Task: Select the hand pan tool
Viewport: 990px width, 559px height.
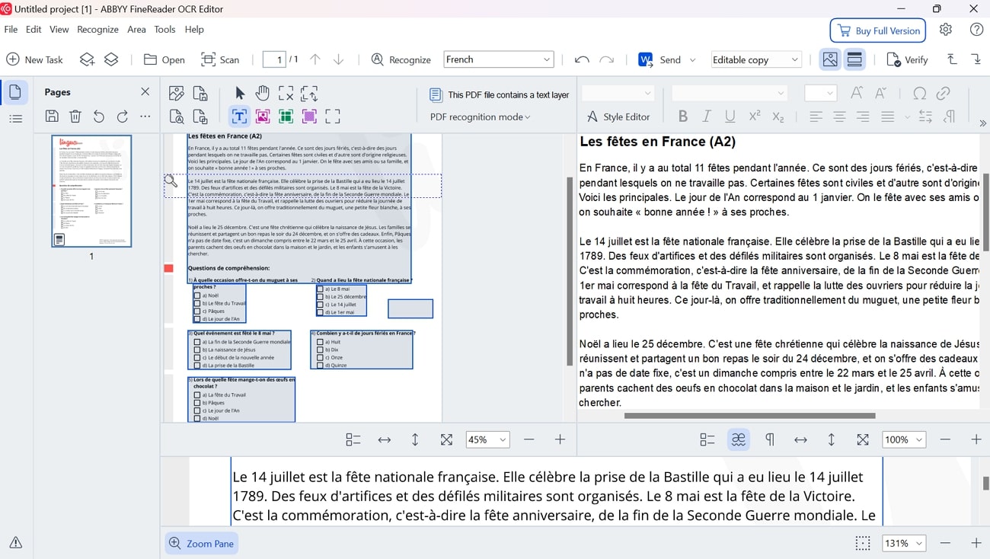Action: [x=263, y=94]
